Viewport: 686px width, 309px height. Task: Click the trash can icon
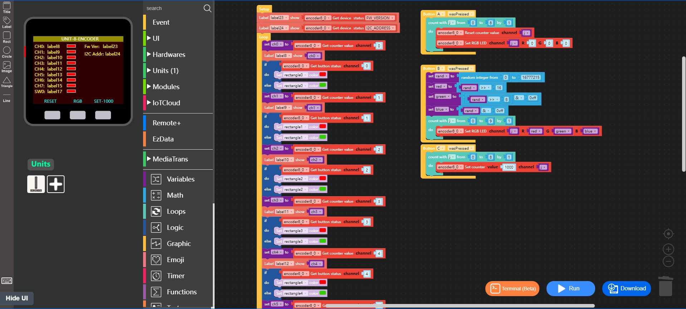665,286
